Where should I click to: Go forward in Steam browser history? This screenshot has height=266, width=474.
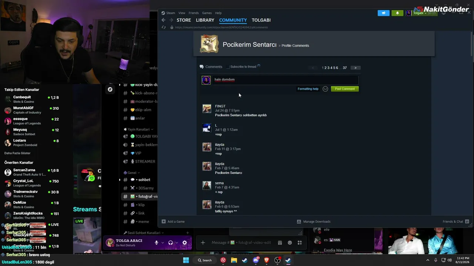pos(171,20)
